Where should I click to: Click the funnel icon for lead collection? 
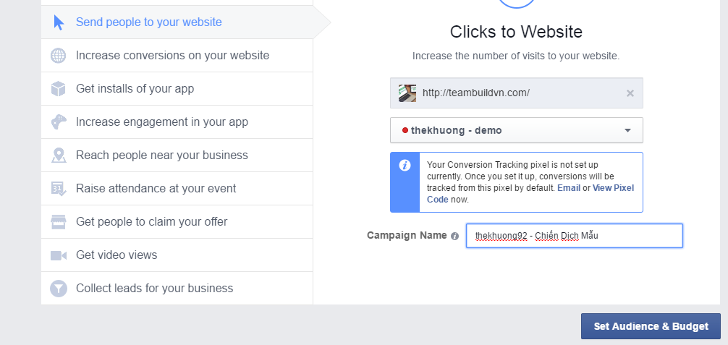click(x=59, y=289)
